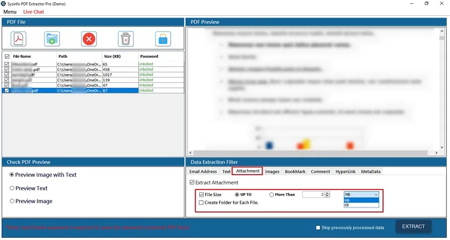Toggle the Extract Attachment checkbox
Screen dimensions: 450x240
tap(192, 182)
